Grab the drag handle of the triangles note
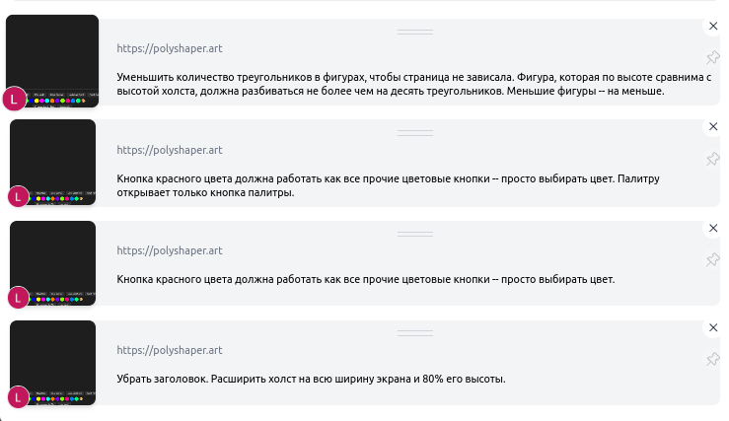This screenshot has width=729, height=421. pyautogui.click(x=415, y=33)
